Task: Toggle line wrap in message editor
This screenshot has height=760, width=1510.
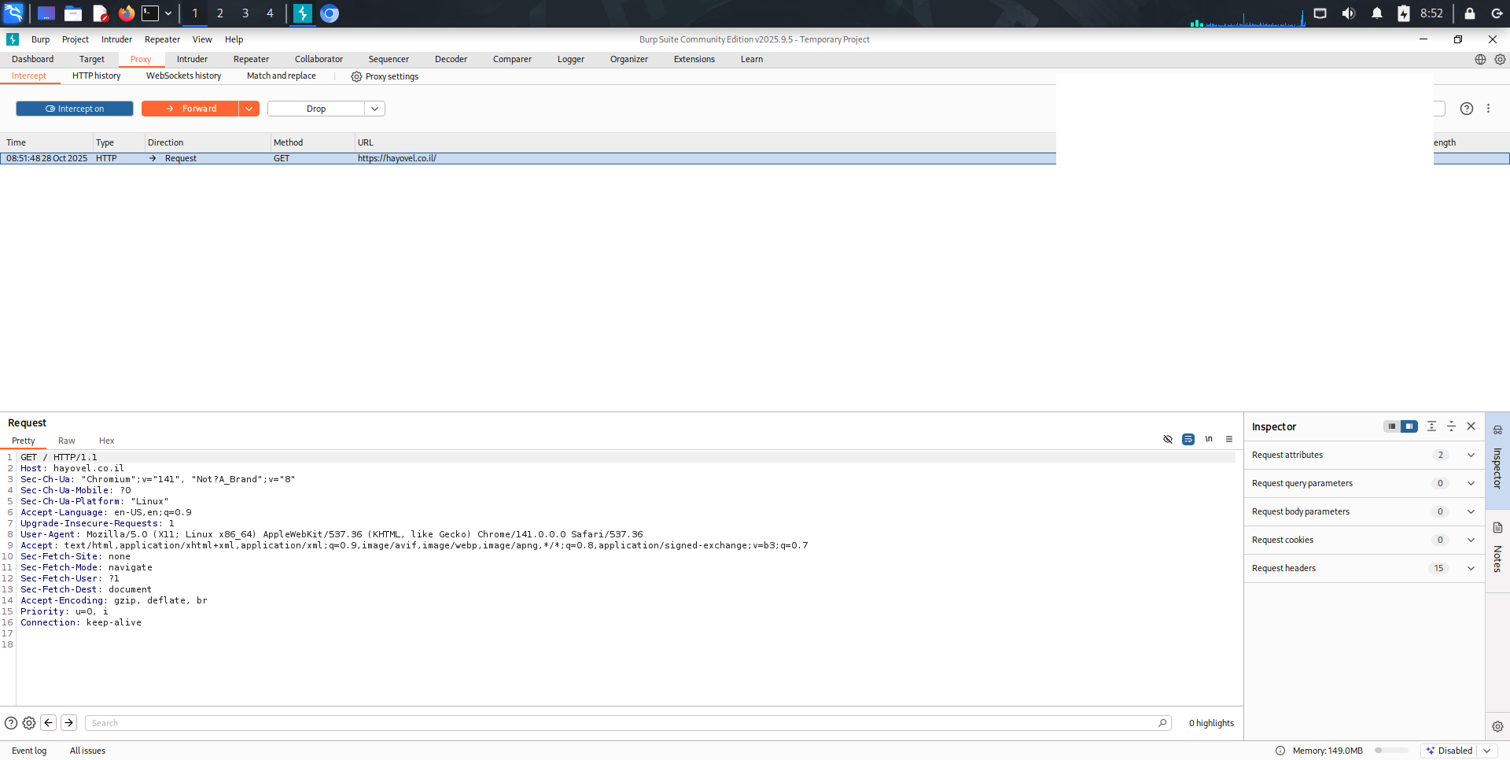Action: pyautogui.click(x=1188, y=439)
